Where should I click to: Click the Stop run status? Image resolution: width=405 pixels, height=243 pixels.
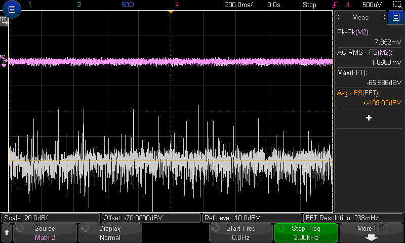309,5
